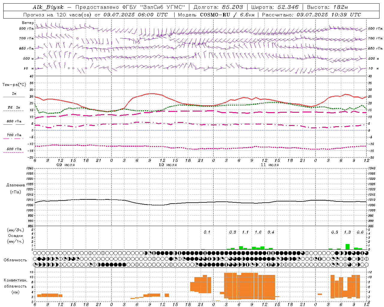Click the latitude value "Широта: 52.346"
384x307 pixels.
(x=275, y=7)
